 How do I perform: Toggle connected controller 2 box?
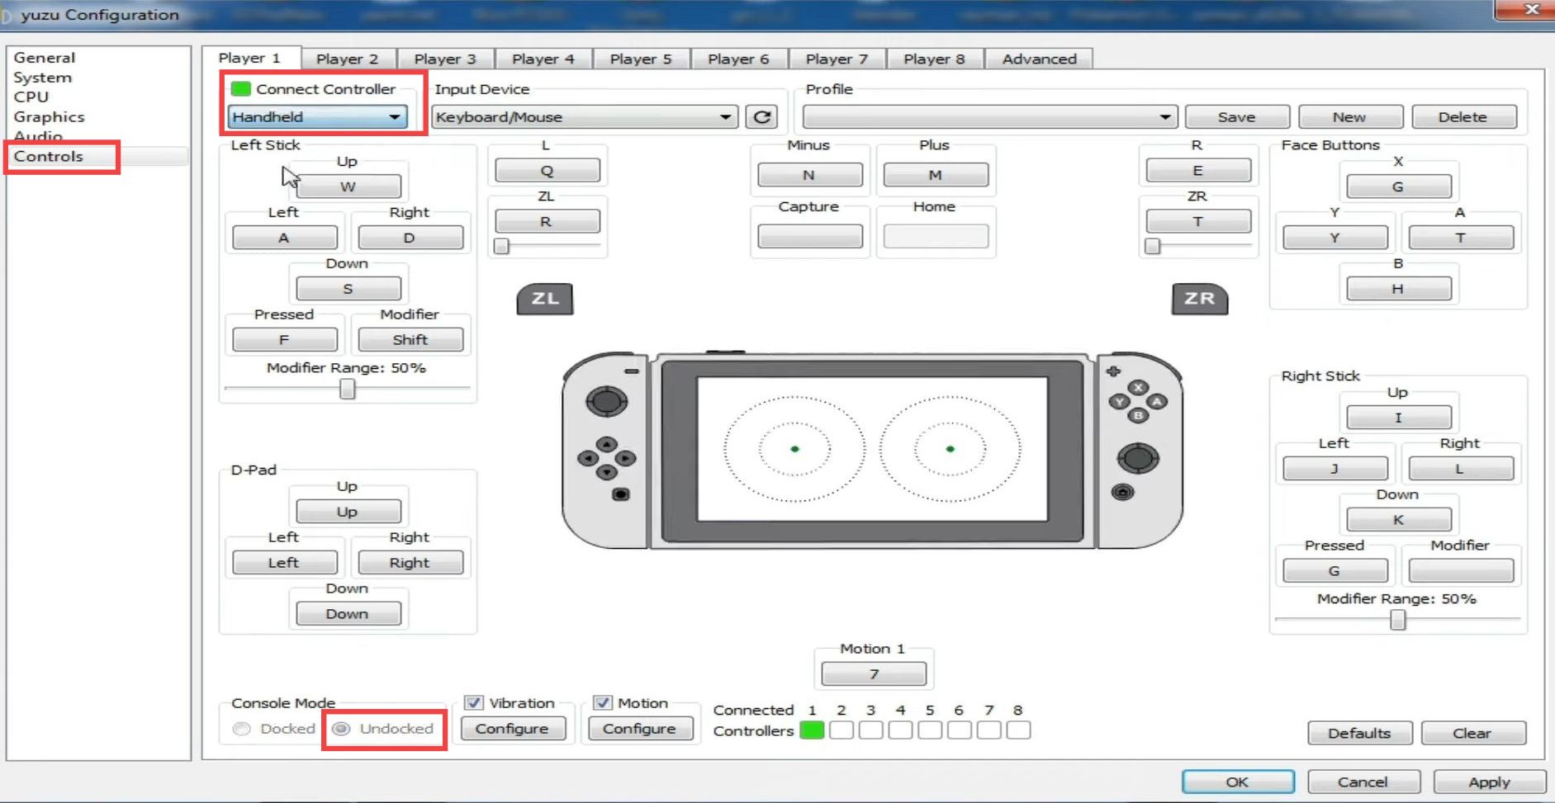[x=841, y=730]
